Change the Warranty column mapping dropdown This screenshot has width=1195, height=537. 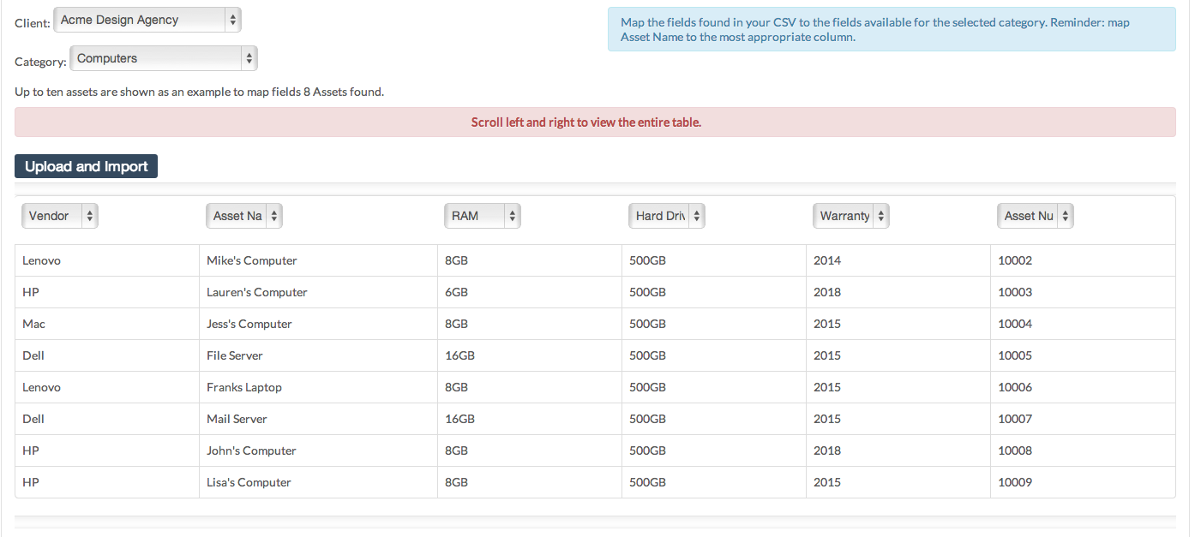click(850, 217)
